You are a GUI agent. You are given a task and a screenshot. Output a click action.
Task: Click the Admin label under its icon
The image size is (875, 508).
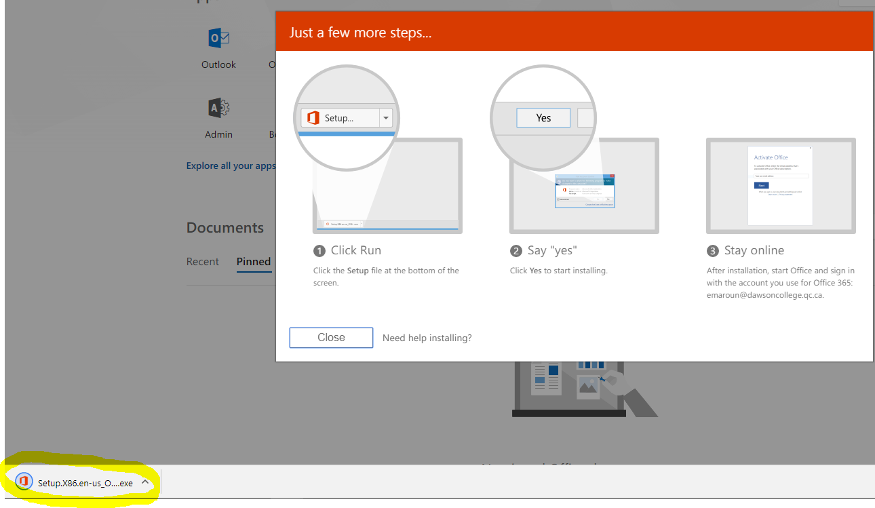219,134
